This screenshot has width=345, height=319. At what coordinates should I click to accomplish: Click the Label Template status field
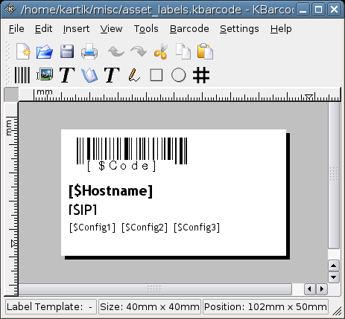tap(51, 307)
